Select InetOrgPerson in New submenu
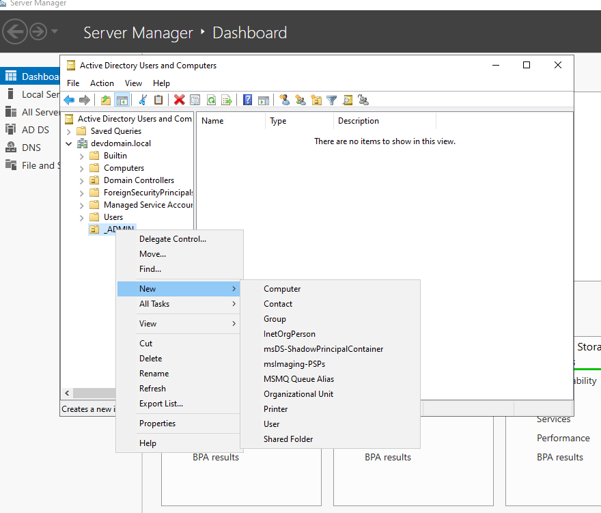 point(330,333)
